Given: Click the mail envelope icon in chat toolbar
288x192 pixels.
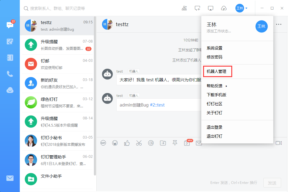Looking at the screenshot, I should 199,143.
